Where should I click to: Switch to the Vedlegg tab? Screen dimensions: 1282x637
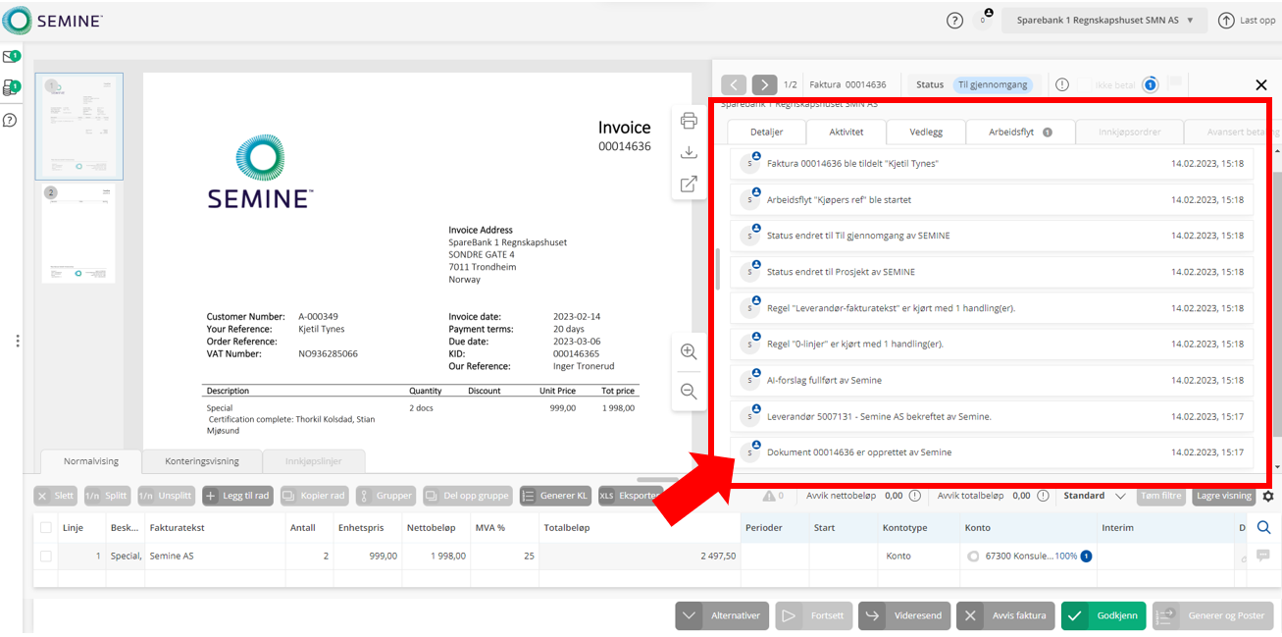click(925, 132)
